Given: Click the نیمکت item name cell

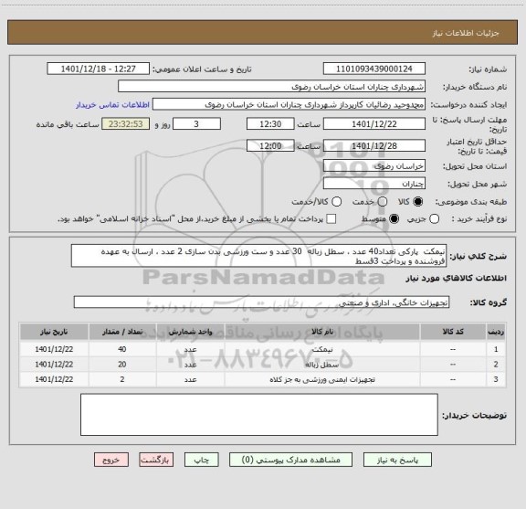Looking at the screenshot, I should click(x=322, y=349).
